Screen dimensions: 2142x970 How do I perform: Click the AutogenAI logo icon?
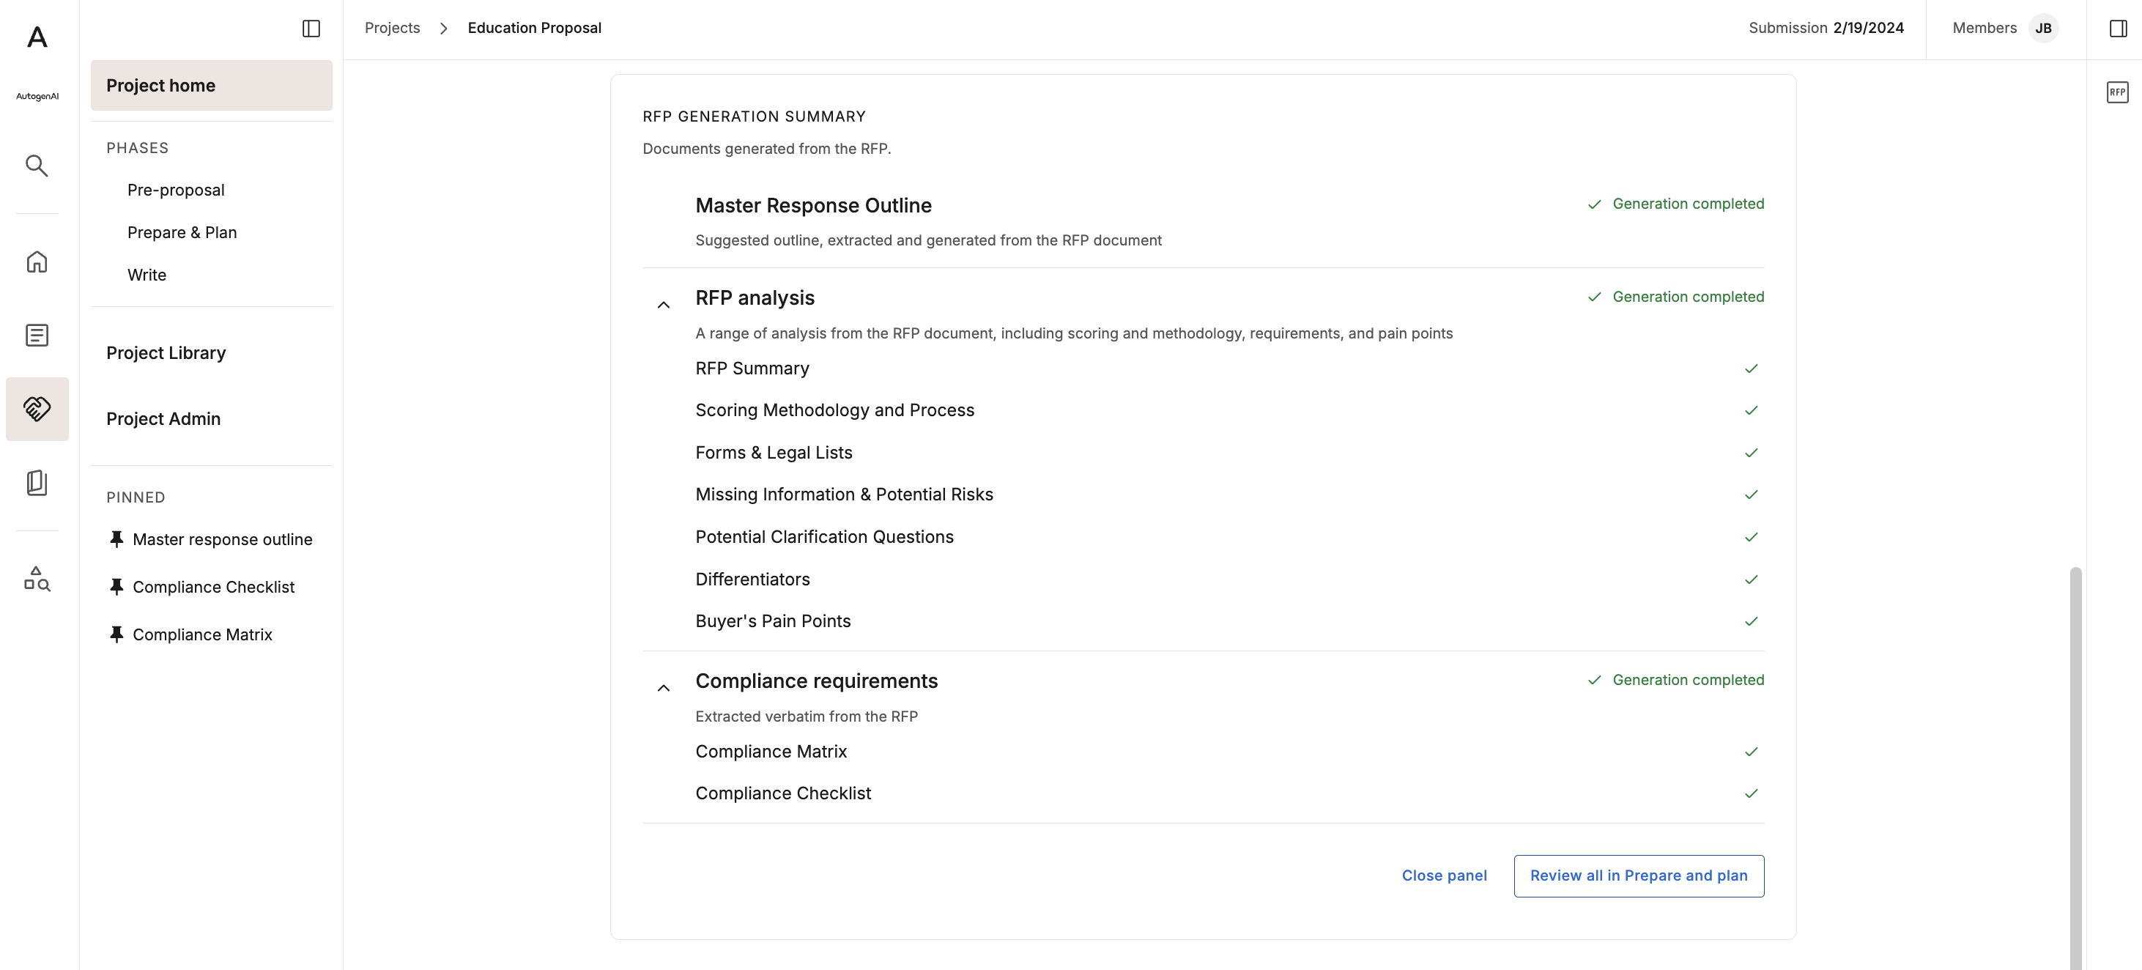click(37, 37)
